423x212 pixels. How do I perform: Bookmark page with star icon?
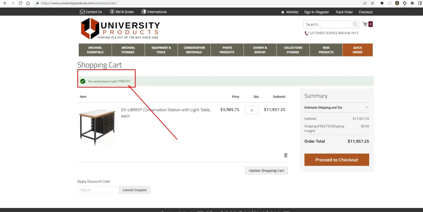[x=373, y=3]
